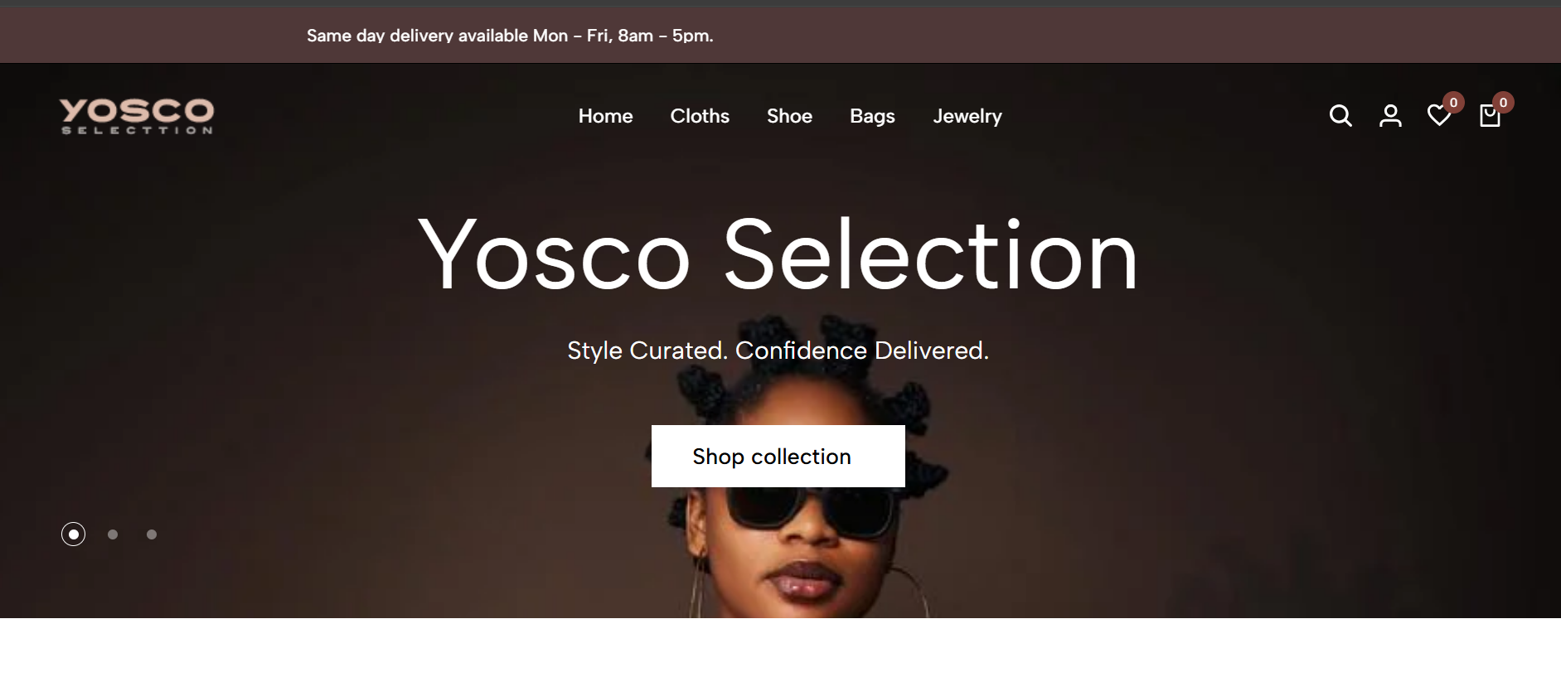The image size is (1561, 677).
Task: Click the wishlist item count badge
Action: pos(1453,103)
